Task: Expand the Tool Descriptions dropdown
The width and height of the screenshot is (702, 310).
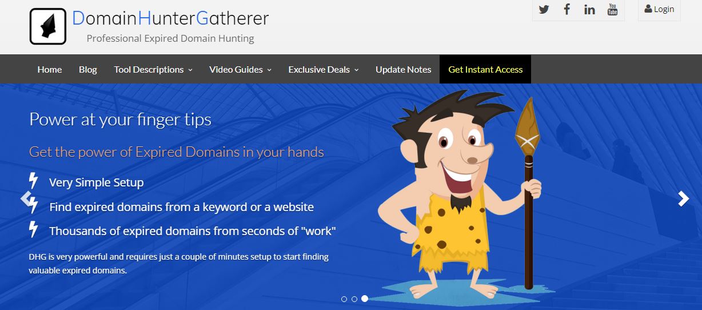Action: tap(153, 69)
